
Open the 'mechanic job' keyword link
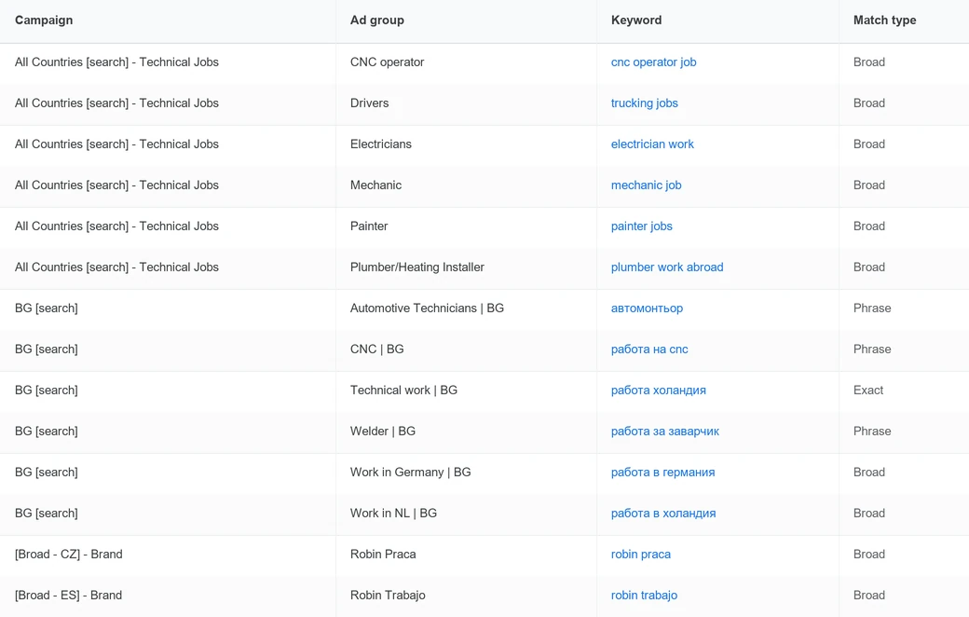click(646, 185)
